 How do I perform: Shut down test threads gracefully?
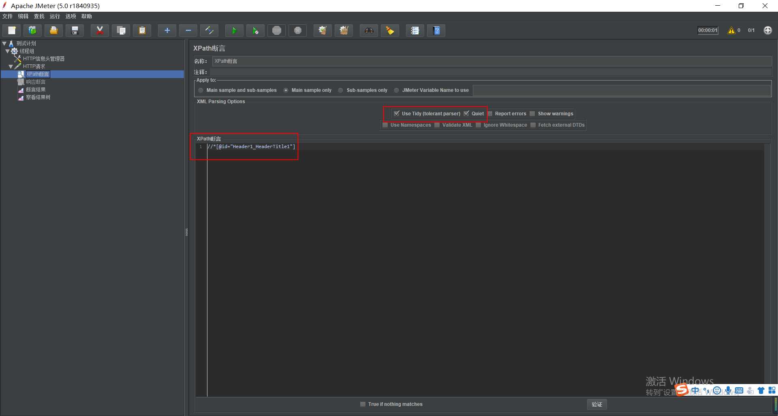(x=298, y=30)
